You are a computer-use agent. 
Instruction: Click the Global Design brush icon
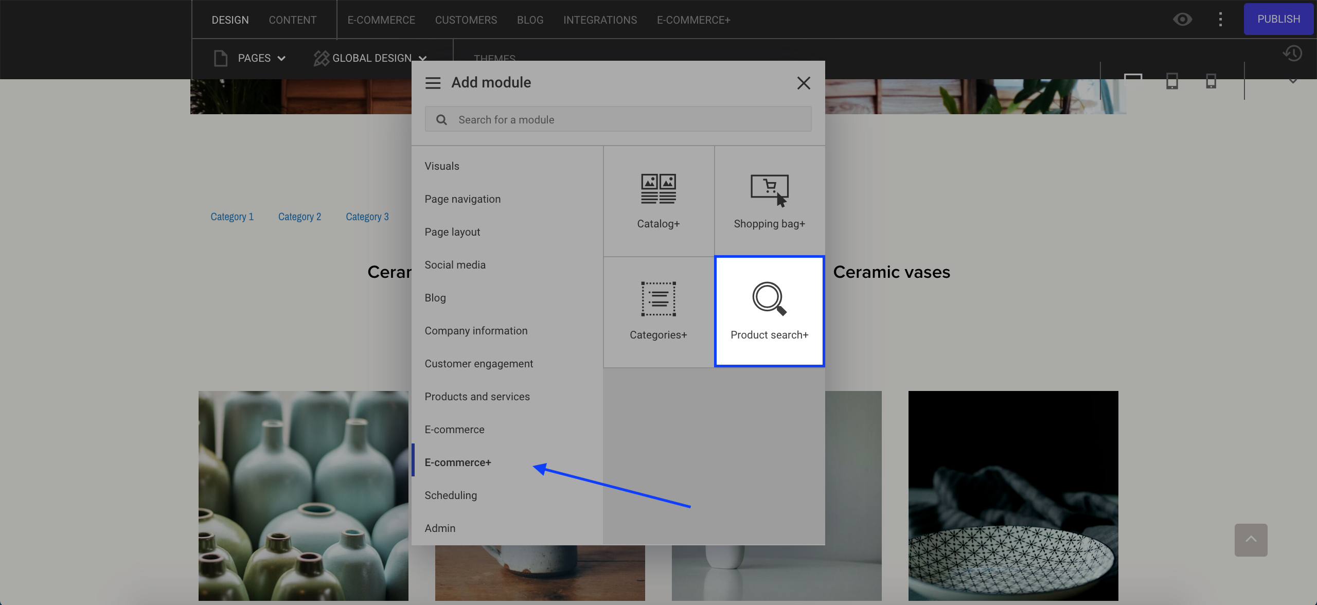coord(321,58)
